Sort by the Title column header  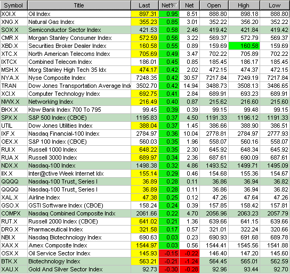(79, 5)
